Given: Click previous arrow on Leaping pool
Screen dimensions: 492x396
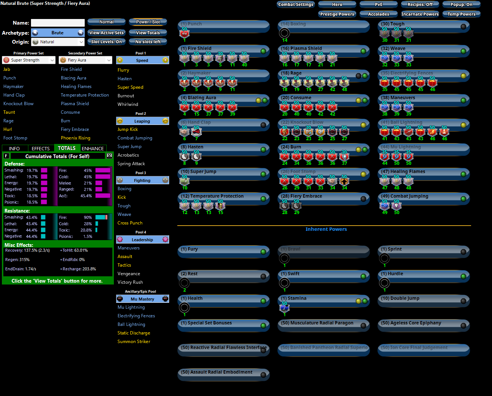Looking at the screenshot, I should (120, 121).
